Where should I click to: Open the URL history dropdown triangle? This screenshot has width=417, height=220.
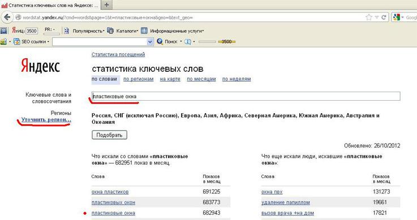[x=377, y=18]
